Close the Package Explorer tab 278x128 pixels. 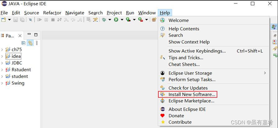(20, 36)
